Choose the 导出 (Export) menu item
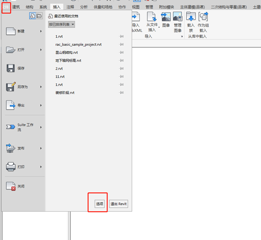The width and height of the screenshot is (261, 240). [24, 105]
